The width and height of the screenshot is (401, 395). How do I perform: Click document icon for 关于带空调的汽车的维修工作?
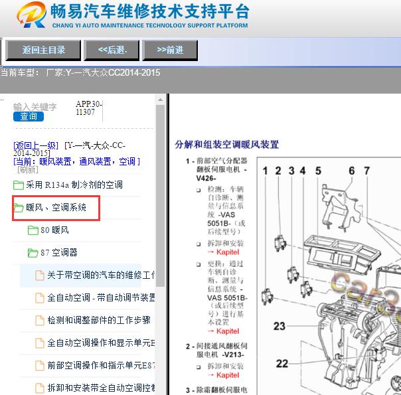click(40, 276)
